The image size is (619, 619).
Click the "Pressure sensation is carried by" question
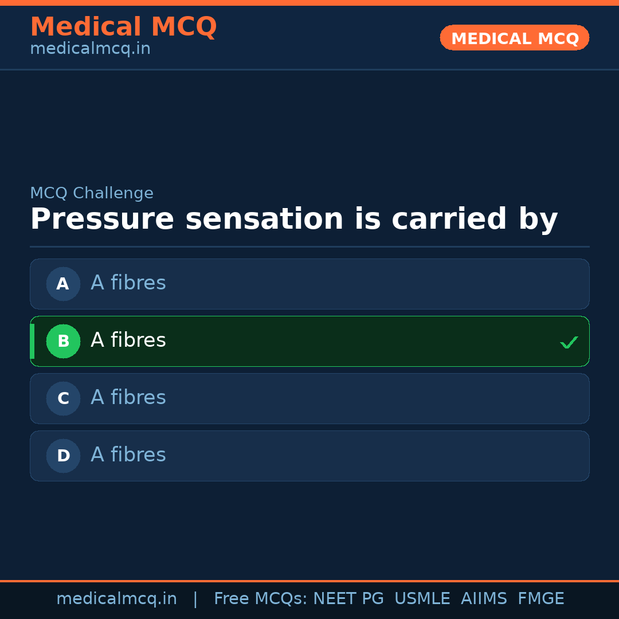coord(293,220)
